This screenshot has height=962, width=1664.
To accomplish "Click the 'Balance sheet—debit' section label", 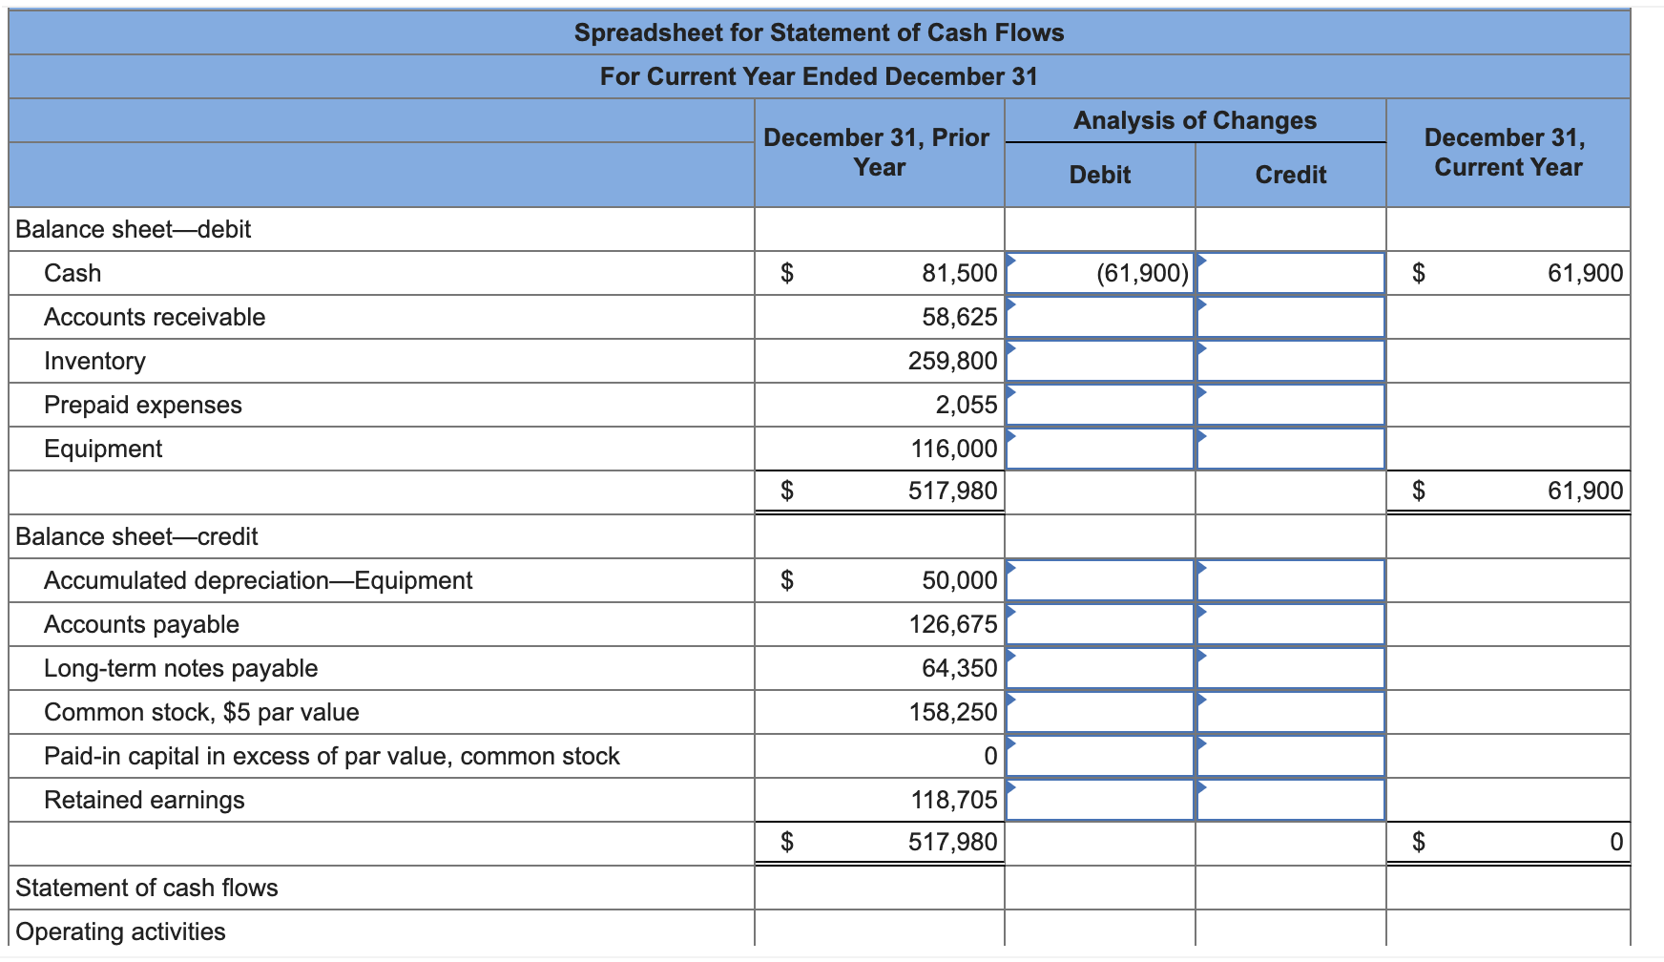I will (134, 229).
